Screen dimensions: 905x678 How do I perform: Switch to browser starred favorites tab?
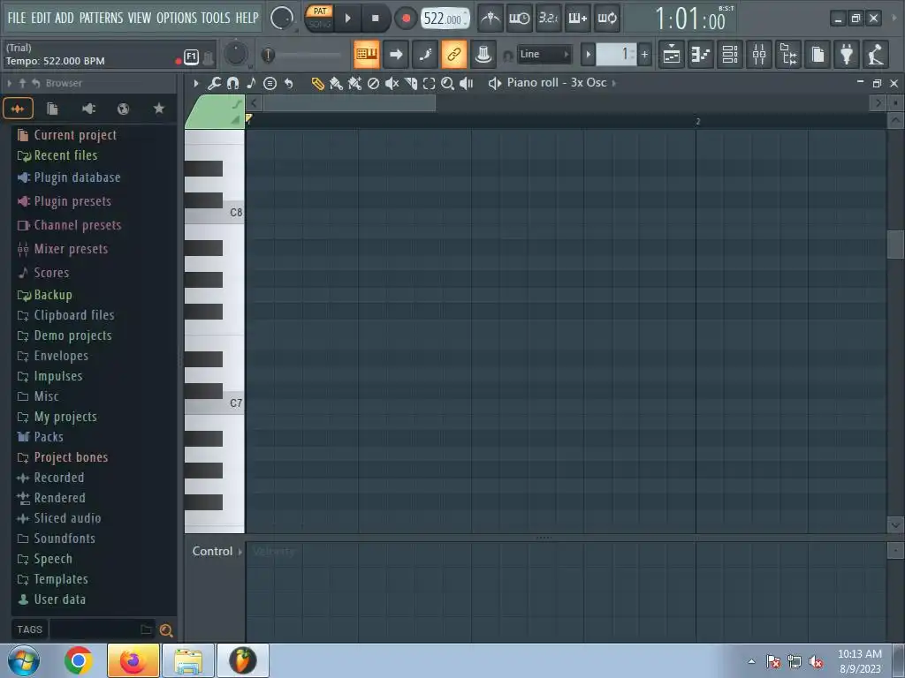click(x=159, y=109)
